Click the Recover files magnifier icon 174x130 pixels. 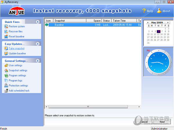tap(6, 32)
